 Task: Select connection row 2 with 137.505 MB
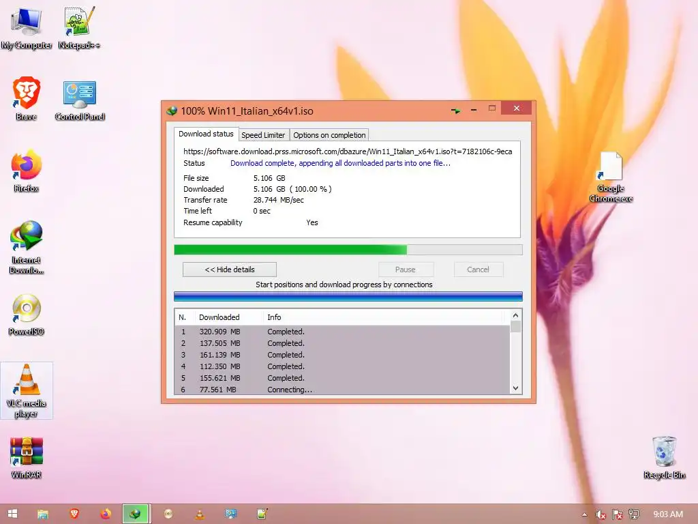(343, 343)
